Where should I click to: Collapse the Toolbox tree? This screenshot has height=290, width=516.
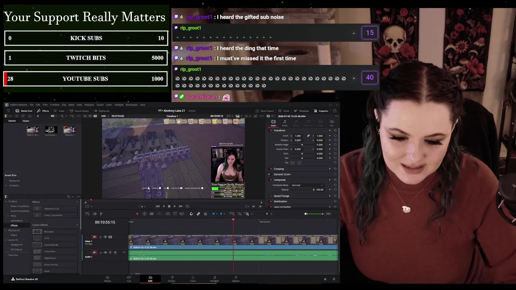[6, 201]
